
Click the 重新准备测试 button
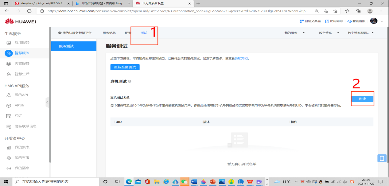click(125, 67)
